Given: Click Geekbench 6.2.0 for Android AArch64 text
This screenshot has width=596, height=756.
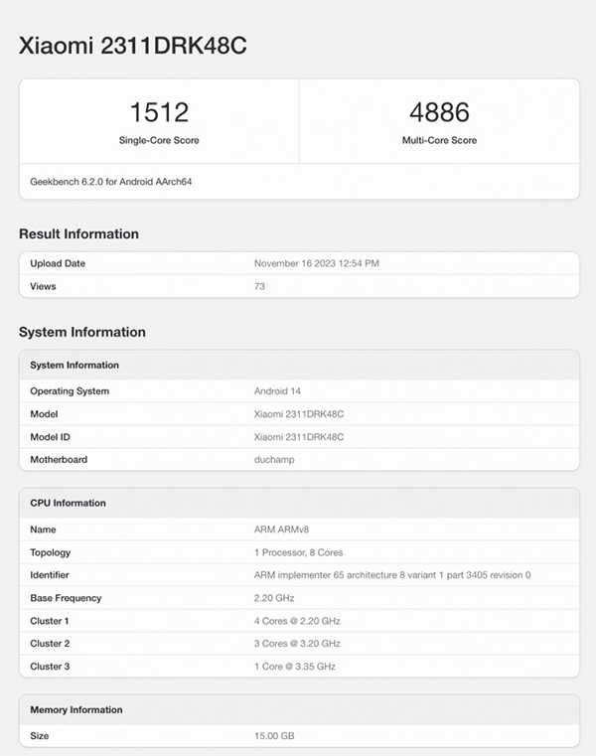Looking at the screenshot, I should click(111, 182).
